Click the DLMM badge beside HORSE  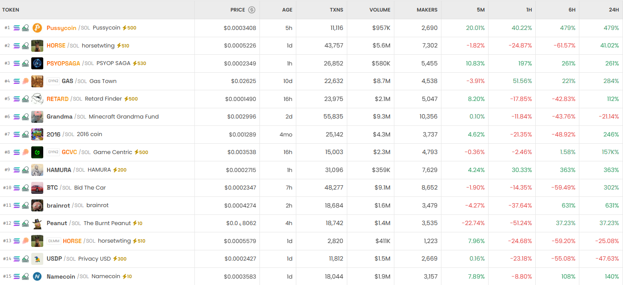[54, 241]
